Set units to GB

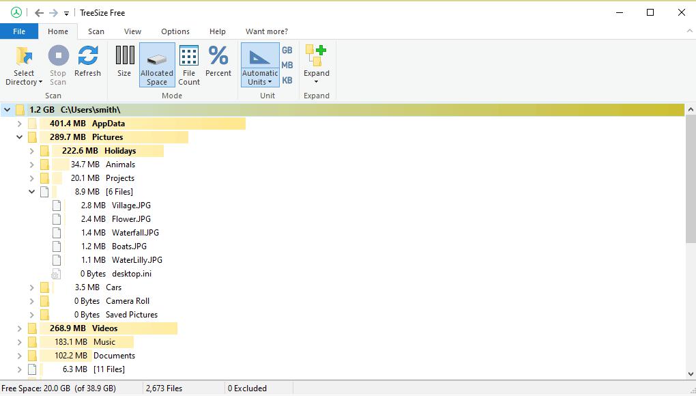287,50
